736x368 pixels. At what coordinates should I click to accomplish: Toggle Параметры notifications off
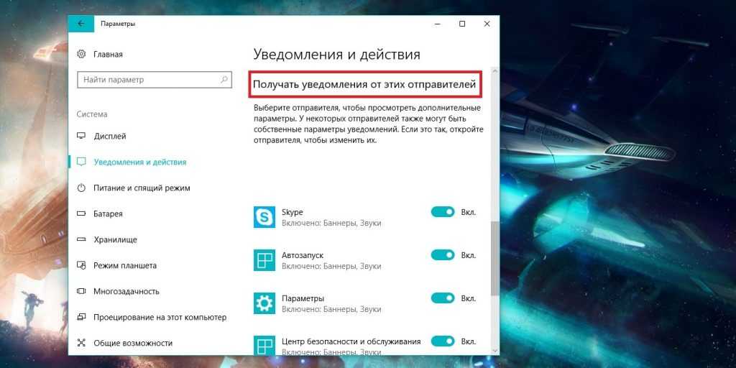pos(443,298)
